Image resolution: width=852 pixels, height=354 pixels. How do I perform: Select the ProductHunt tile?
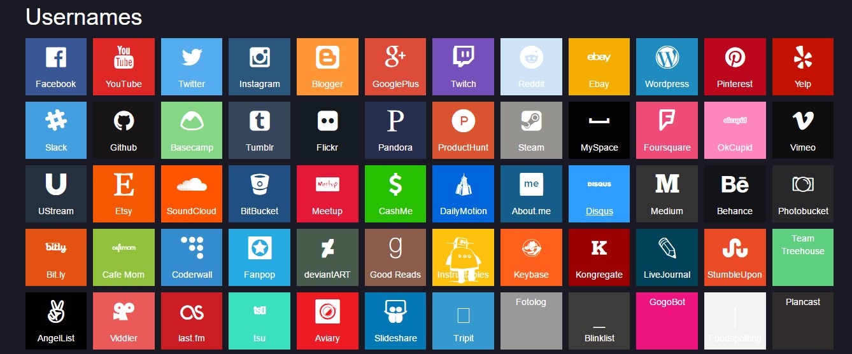pos(463,130)
